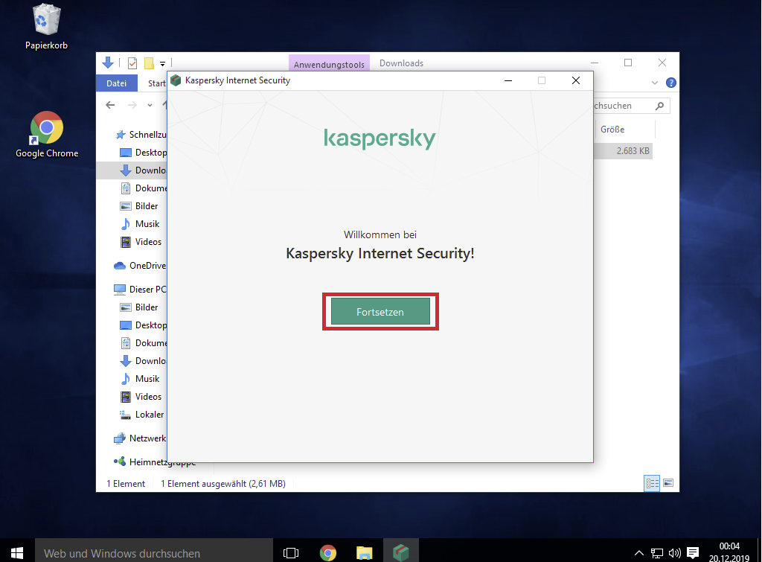The image size is (762, 562).
Task: Click the new folder icon in Explorer toolbar
Action: [x=149, y=63]
